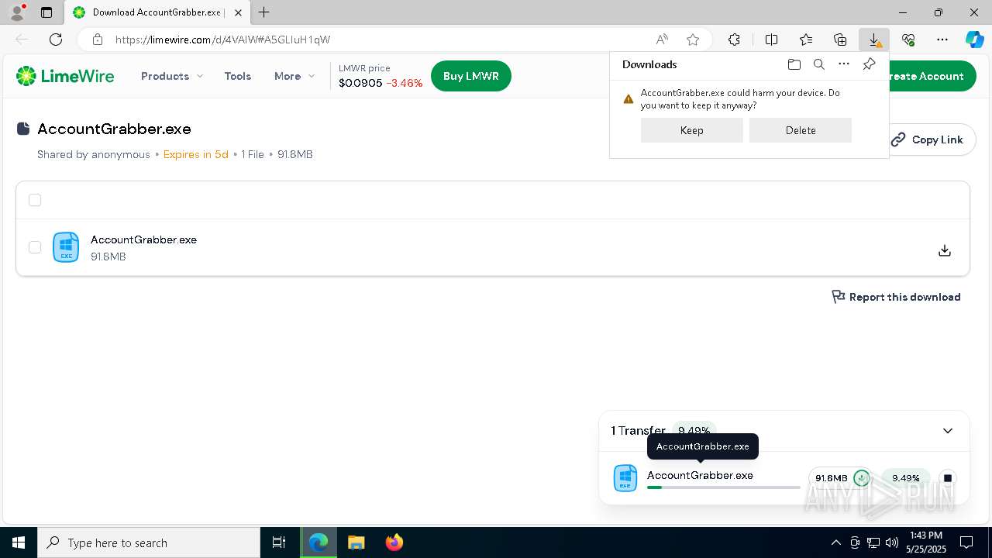
Task: Click the Windows search box
Action: click(149, 542)
